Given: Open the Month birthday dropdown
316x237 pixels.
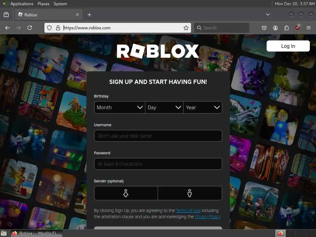Looking at the screenshot, I should coord(120,107).
